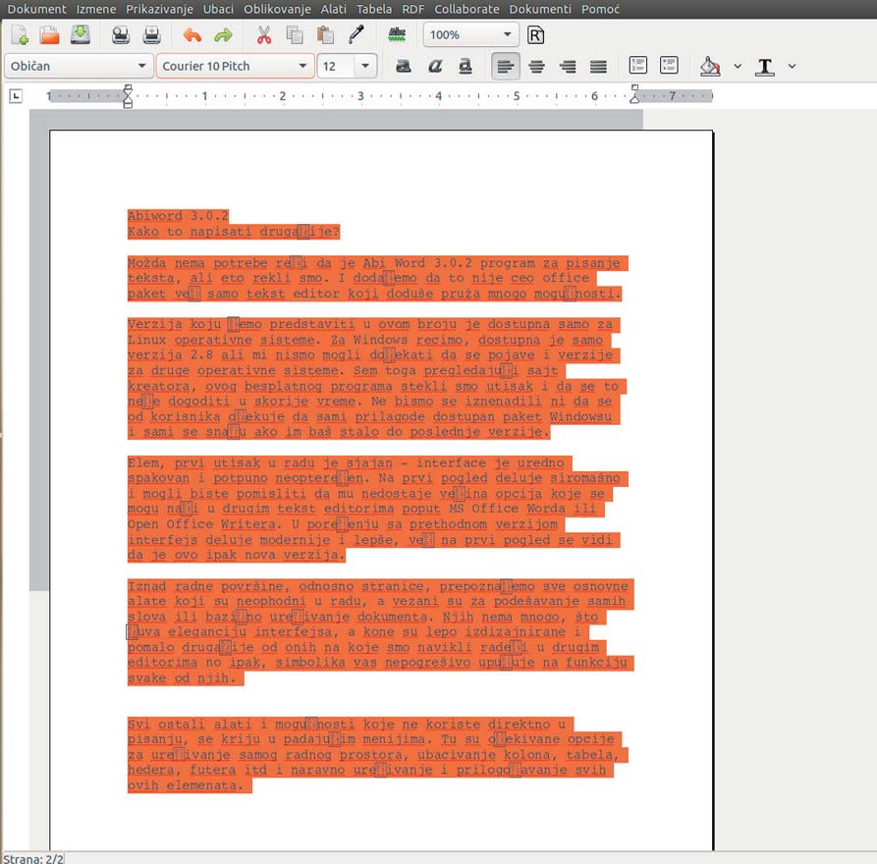877x864 pixels.
Task: Click the line starting 'Open Office Writera'
Action: [x=347, y=524]
